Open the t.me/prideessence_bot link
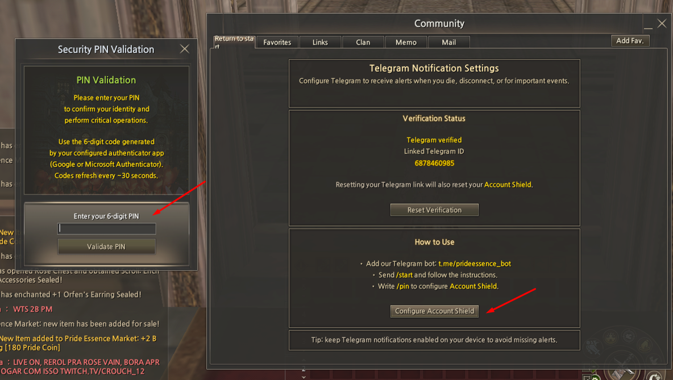 click(475, 264)
